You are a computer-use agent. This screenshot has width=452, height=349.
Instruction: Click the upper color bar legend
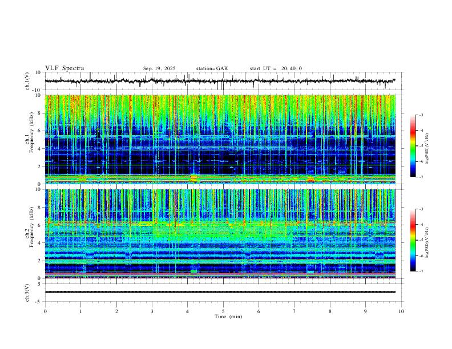pos(413,146)
